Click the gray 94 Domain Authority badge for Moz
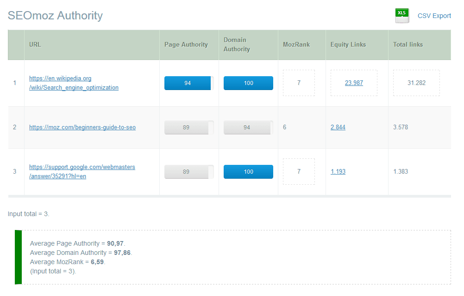Viewport: 464px width, 296px height. pyautogui.click(x=248, y=127)
